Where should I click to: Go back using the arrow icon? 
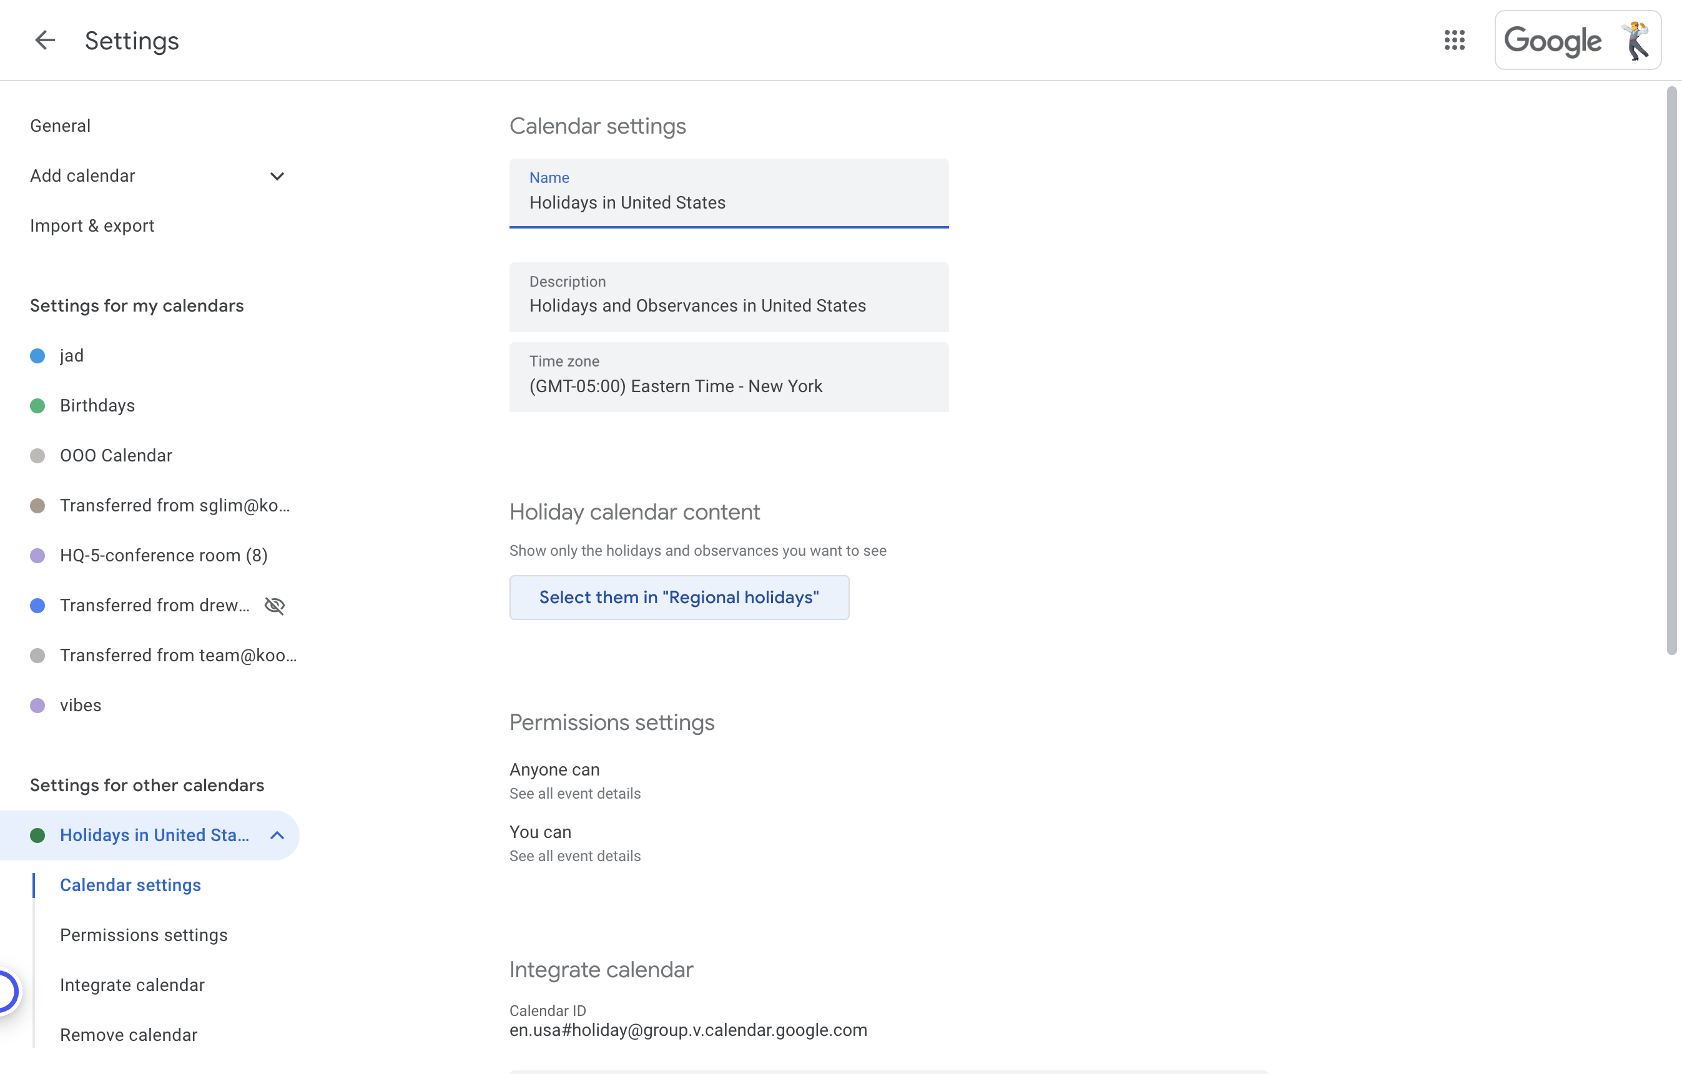pos(45,41)
